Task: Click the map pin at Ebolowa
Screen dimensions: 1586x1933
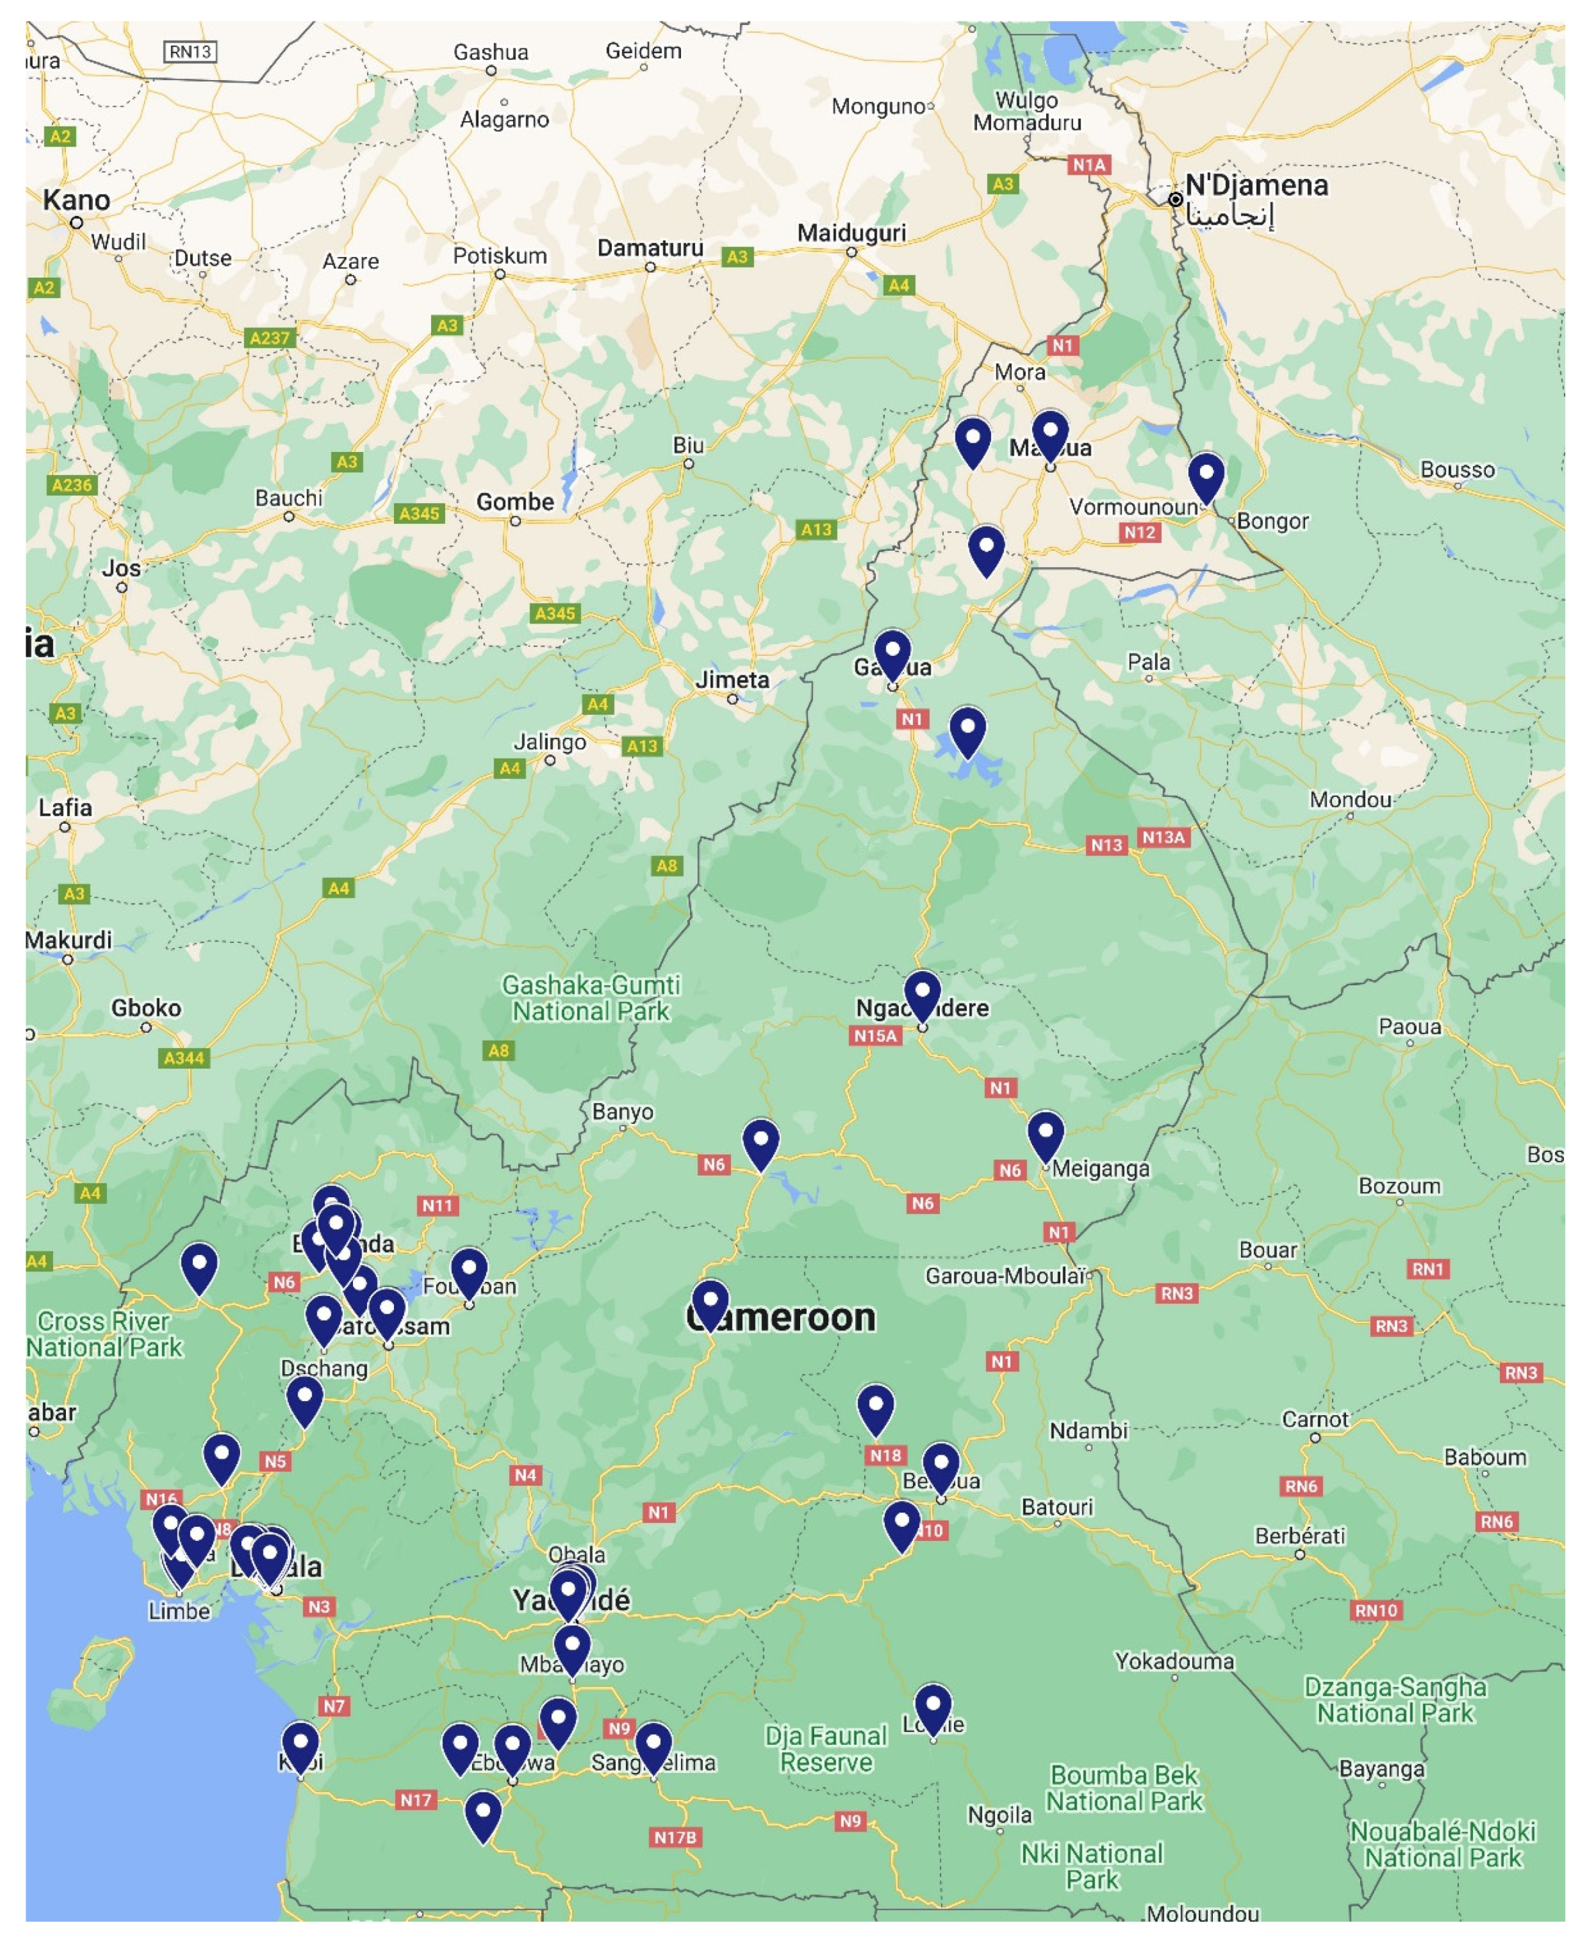Action: [x=512, y=1747]
